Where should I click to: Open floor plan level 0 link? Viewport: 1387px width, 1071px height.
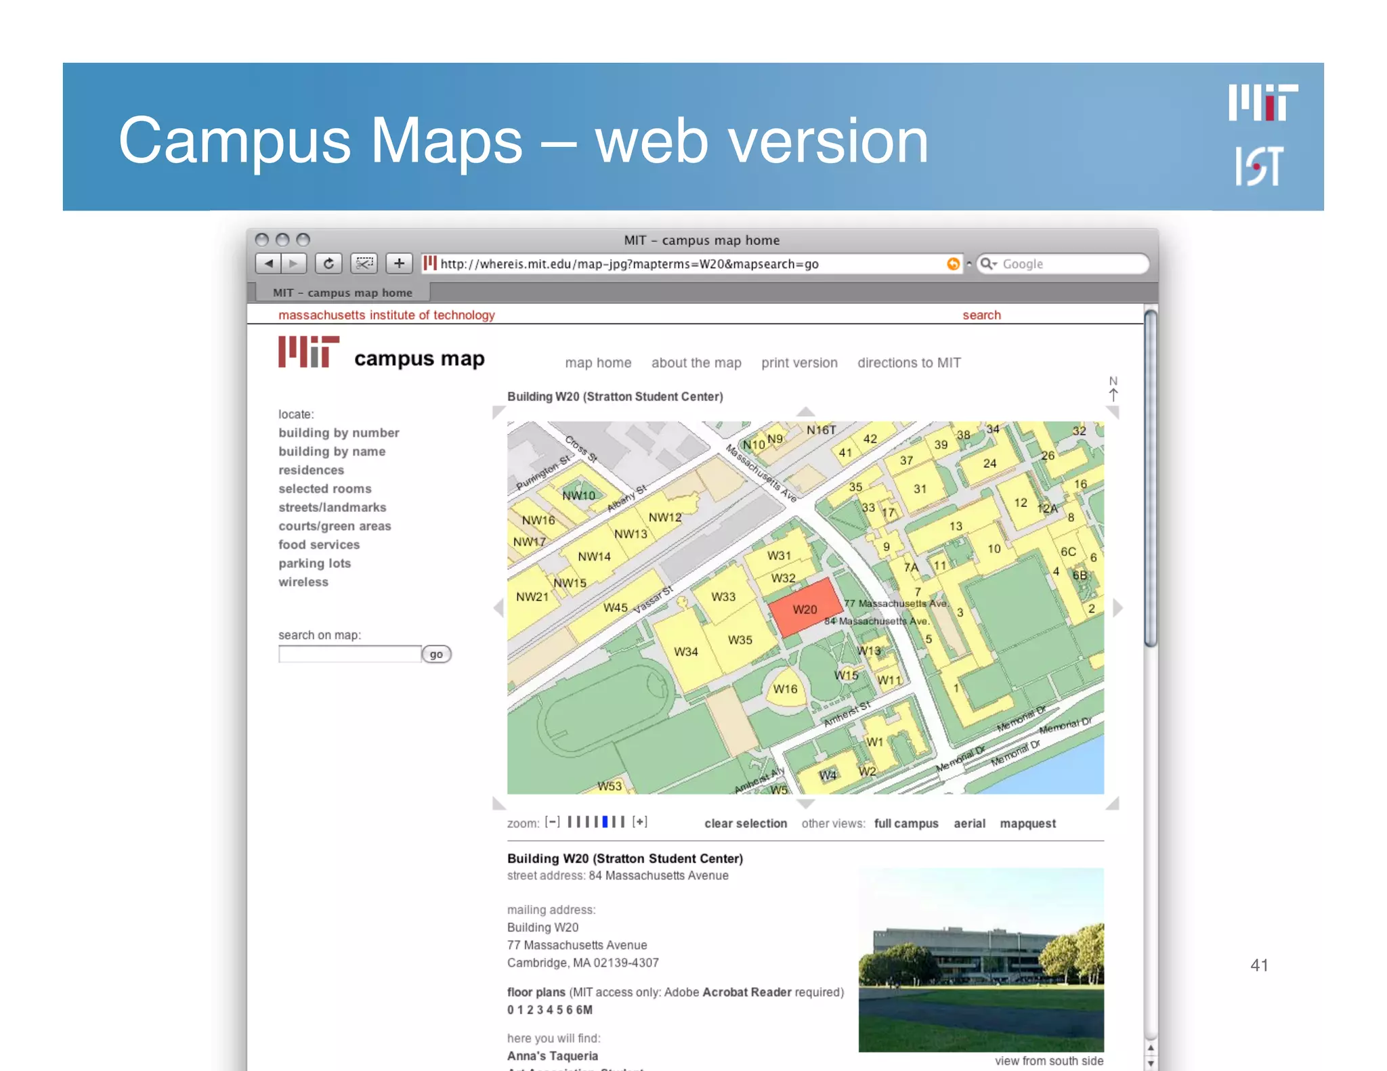(511, 1010)
